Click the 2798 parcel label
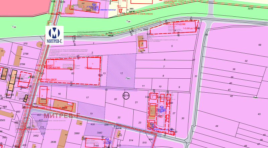268x148 pixels. click(x=26, y=53)
